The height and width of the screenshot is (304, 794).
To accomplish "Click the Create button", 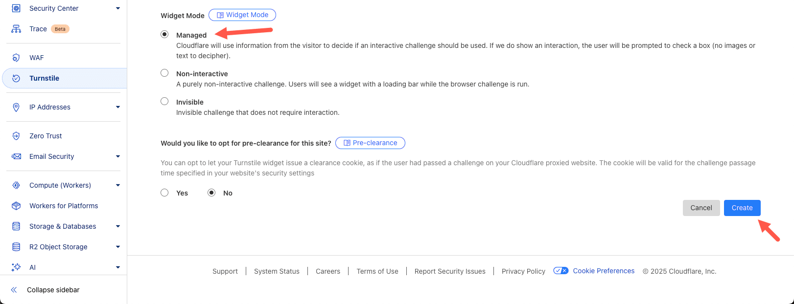I will 742,207.
